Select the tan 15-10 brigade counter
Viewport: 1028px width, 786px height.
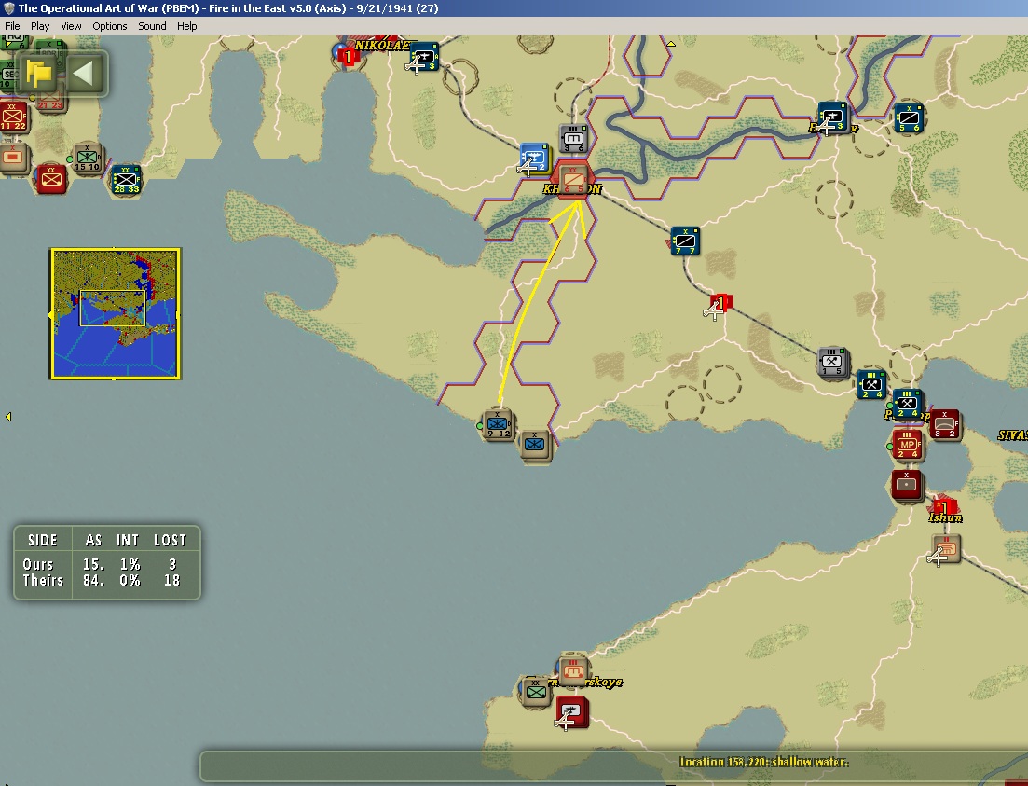pyautogui.click(x=88, y=159)
